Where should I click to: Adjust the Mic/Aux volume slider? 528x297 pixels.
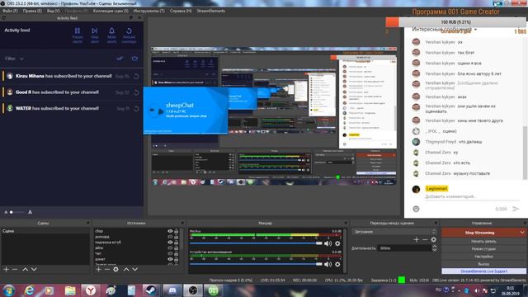(256, 243)
